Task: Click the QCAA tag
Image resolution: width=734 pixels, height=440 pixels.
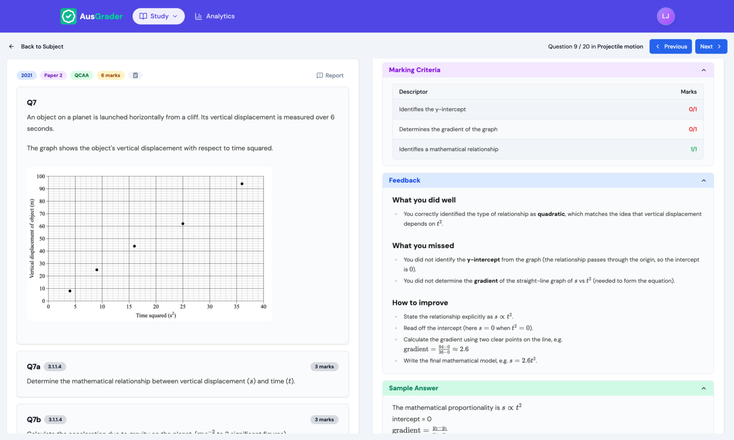Action: (82, 75)
